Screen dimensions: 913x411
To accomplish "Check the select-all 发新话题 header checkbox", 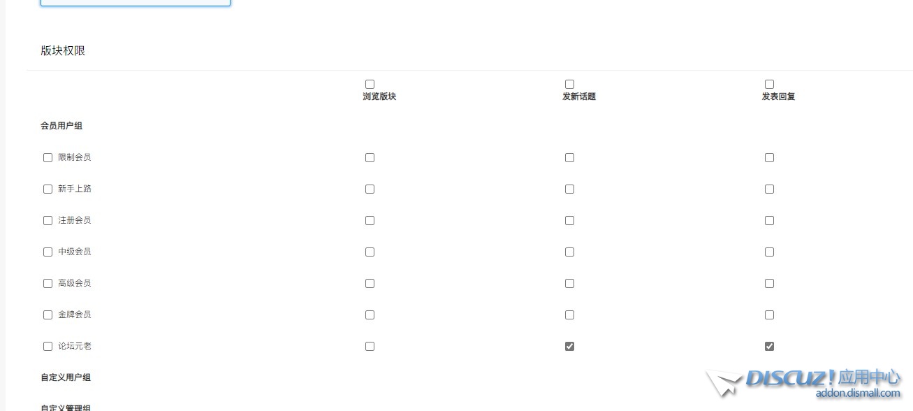I will point(569,85).
